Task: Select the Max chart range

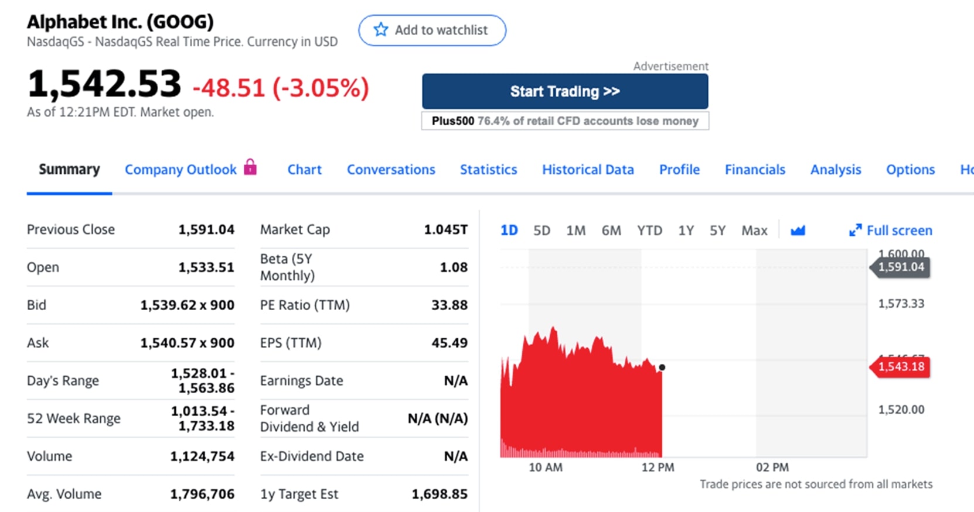Action: (754, 231)
